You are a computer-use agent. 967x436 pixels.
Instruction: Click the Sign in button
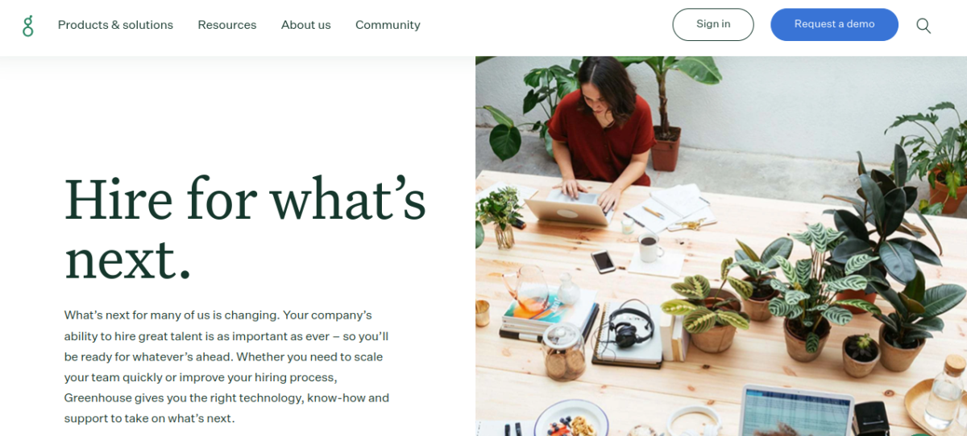tap(713, 24)
